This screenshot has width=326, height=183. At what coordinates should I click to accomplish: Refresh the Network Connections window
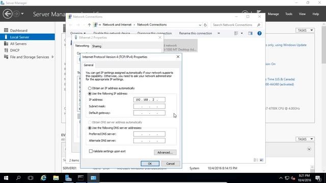205,25
